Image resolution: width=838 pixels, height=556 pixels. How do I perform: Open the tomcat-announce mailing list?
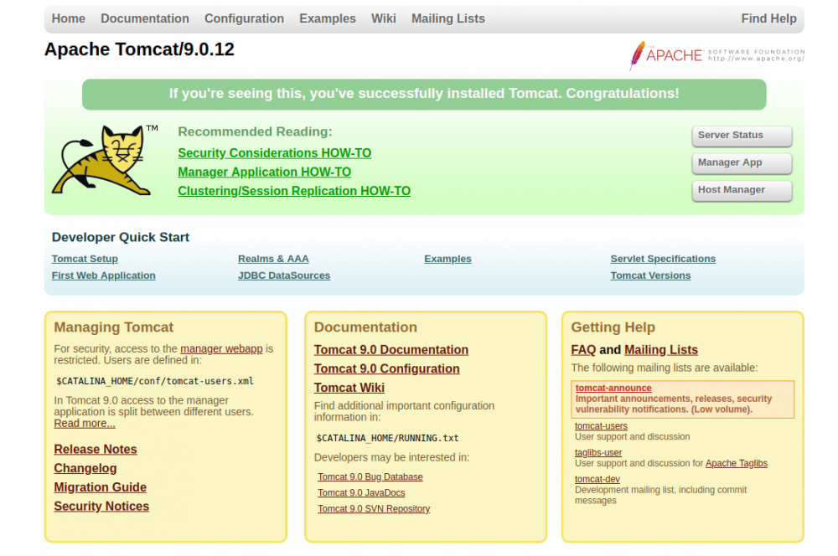[x=613, y=388]
